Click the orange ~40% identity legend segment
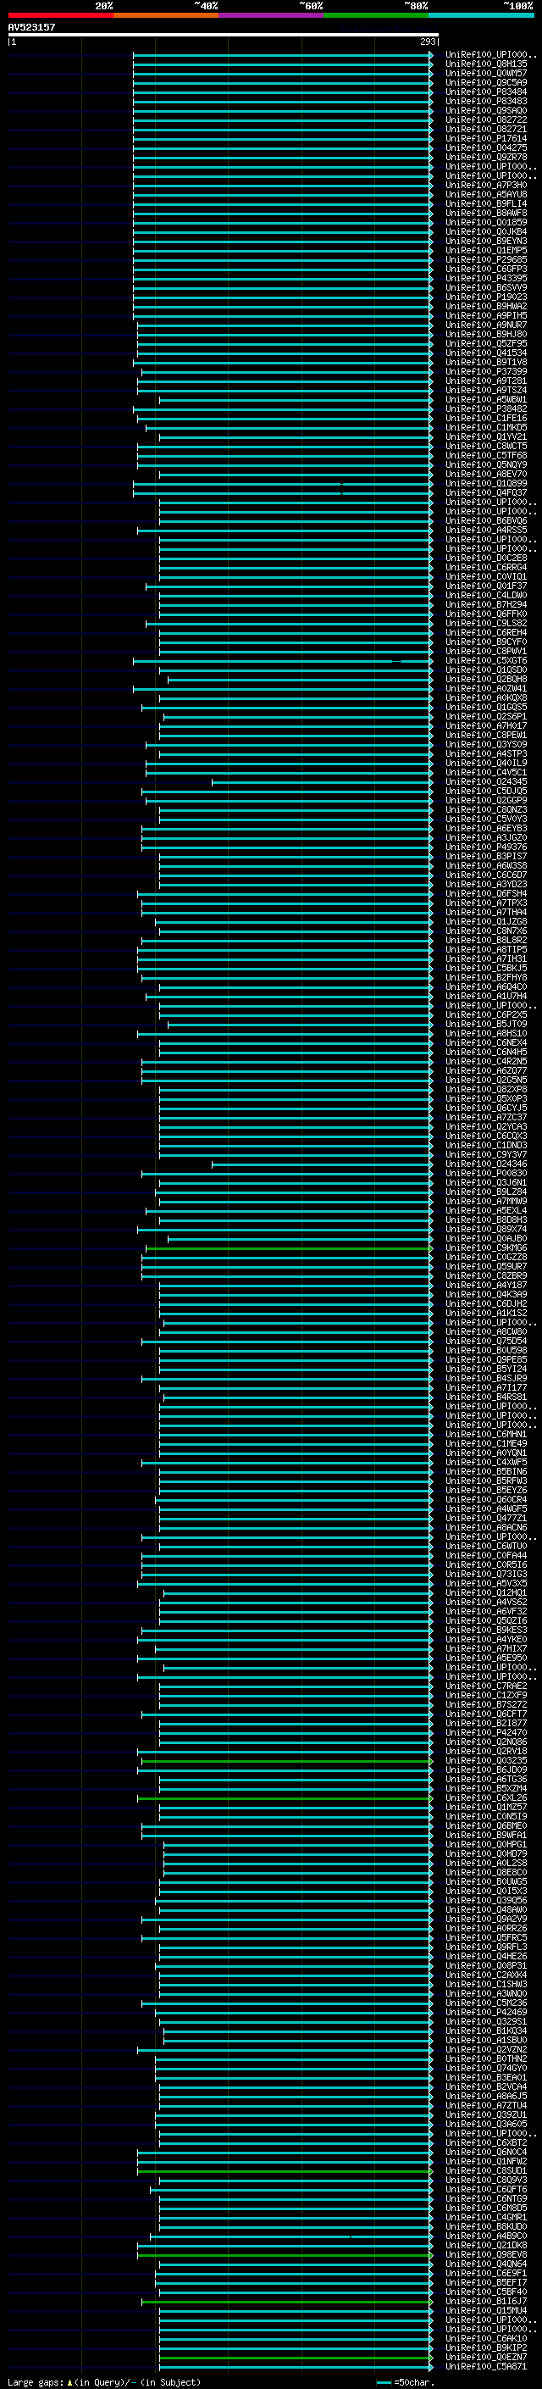Screen dimensions: 542x2389 [166, 15]
